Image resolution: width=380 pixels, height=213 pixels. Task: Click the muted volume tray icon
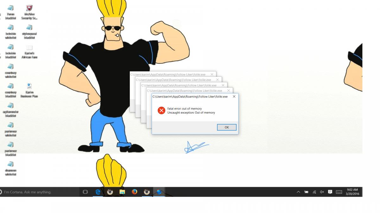pos(322,192)
